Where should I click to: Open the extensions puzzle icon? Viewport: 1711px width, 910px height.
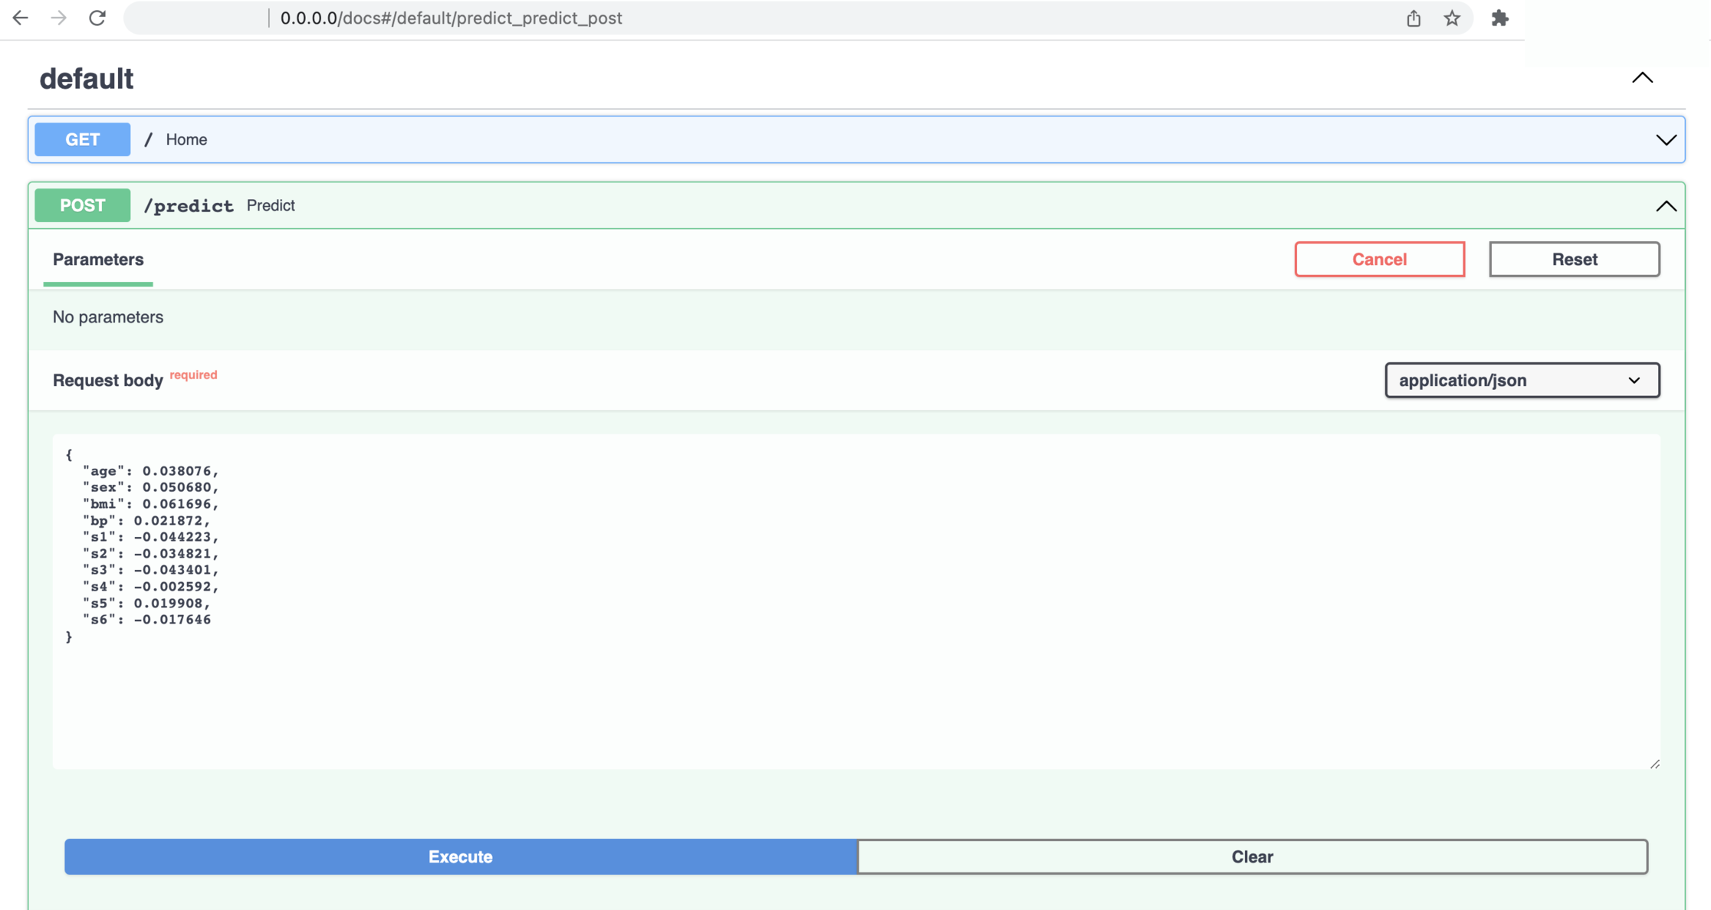1499,18
